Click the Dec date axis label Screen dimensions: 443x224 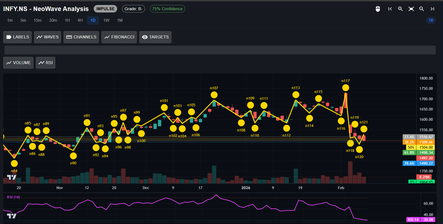pos(146,188)
